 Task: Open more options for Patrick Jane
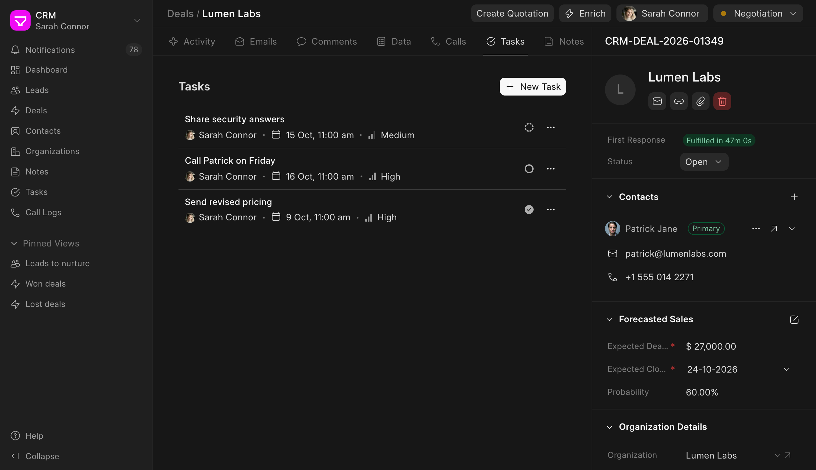point(756,229)
